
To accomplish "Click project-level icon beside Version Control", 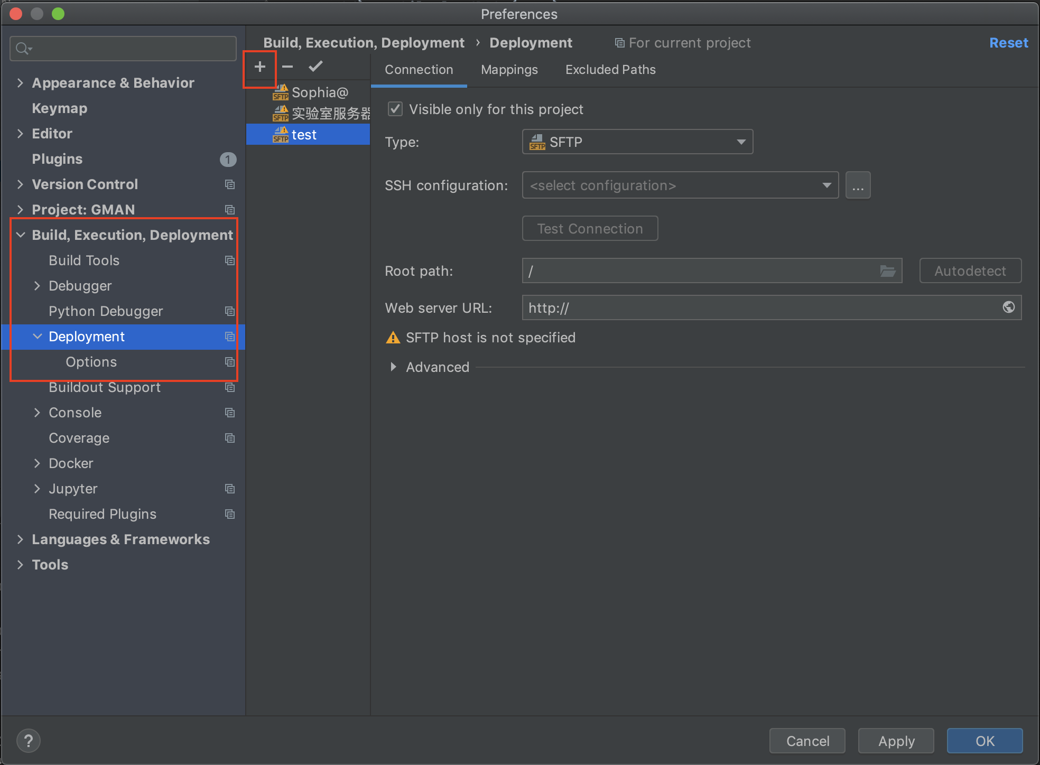I will click(x=230, y=184).
